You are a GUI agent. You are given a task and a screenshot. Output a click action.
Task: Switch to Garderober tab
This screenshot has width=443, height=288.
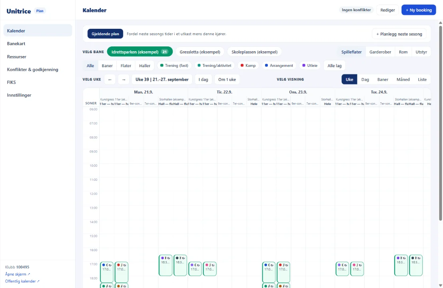tap(380, 52)
